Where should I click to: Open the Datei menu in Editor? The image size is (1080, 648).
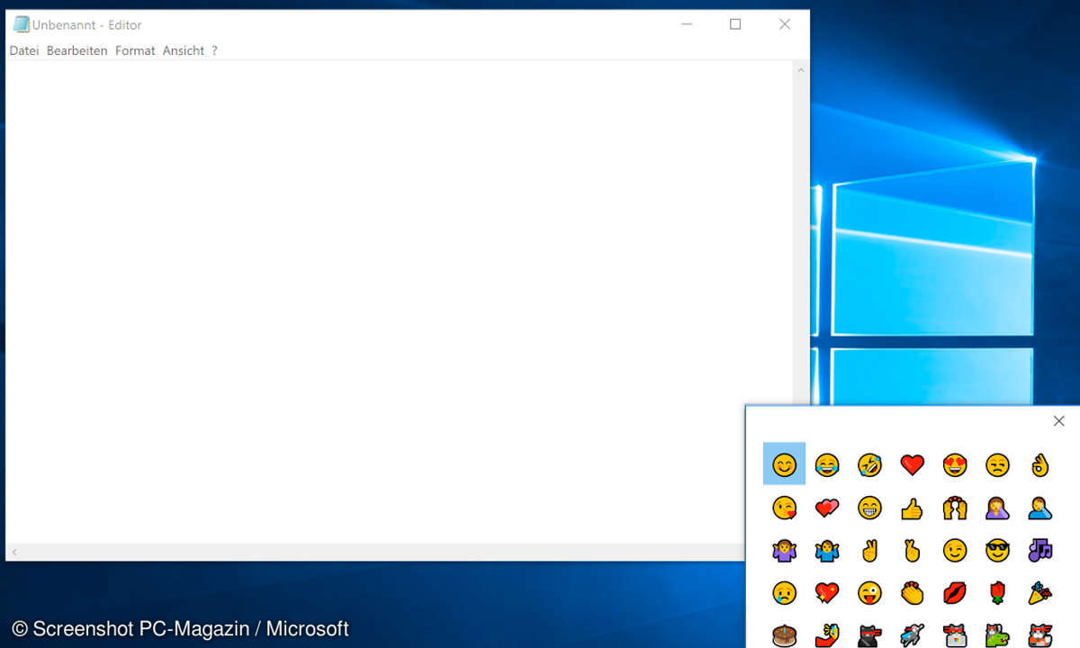tap(24, 50)
